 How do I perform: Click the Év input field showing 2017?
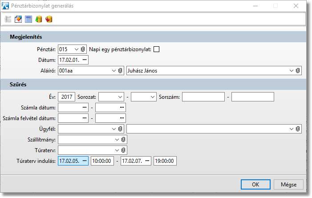click(x=66, y=97)
